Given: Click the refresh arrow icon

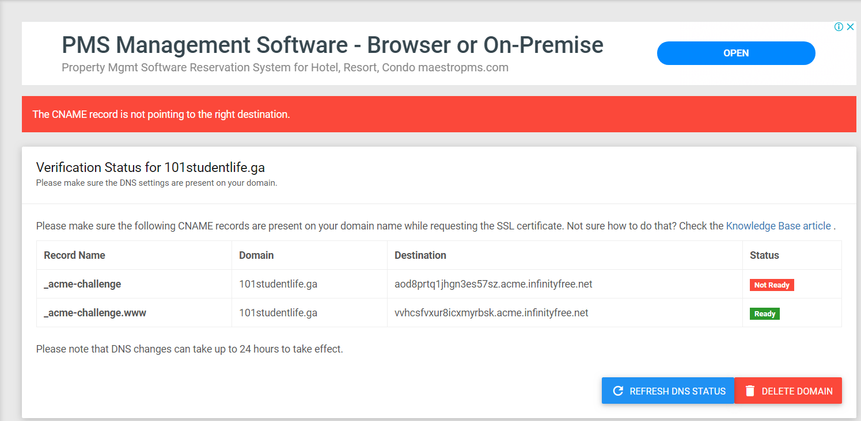Looking at the screenshot, I should pos(618,391).
